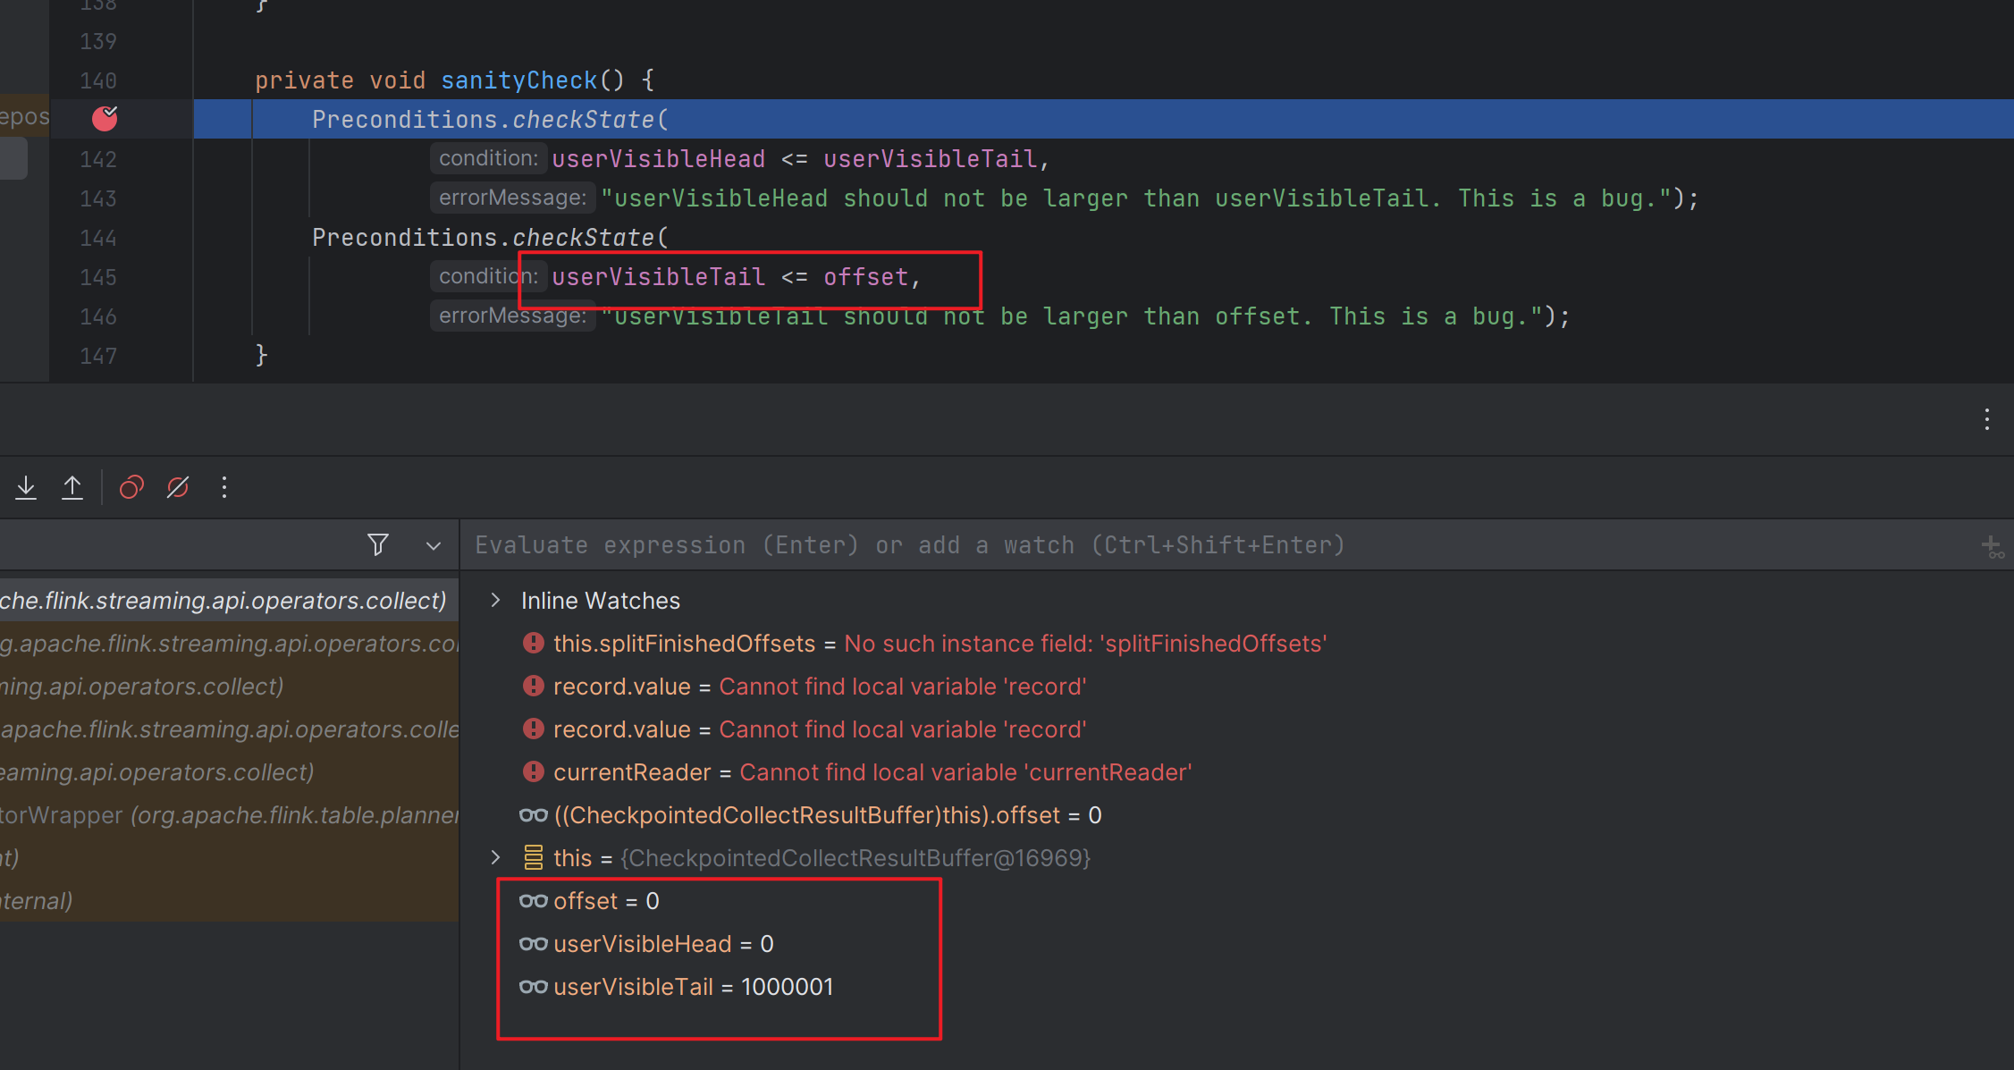Click the sanityCheck method name
The height and width of the screenshot is (1070, 2014).
[518, 80]
